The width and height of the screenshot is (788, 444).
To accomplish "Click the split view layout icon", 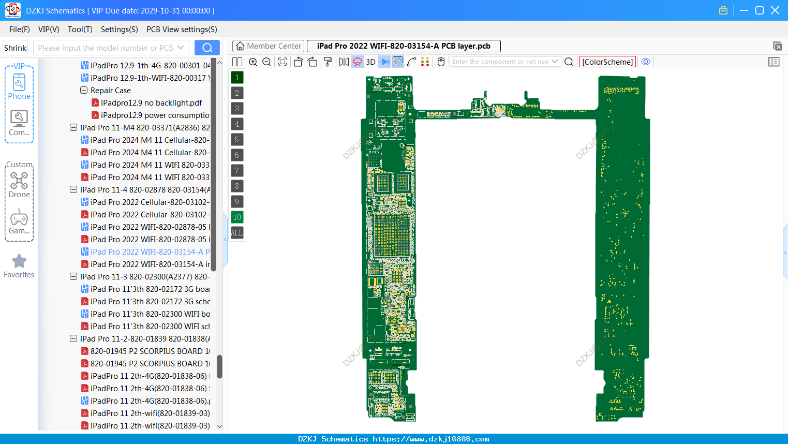I will pos(237,62).
